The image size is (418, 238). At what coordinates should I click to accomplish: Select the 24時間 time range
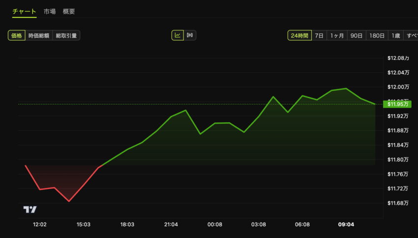click(299, 35)
